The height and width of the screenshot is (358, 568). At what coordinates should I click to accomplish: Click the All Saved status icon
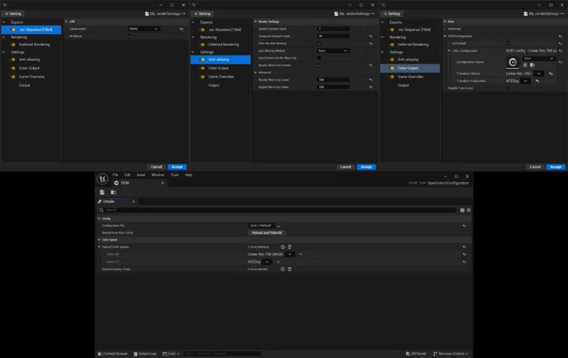tap(408, 354)
